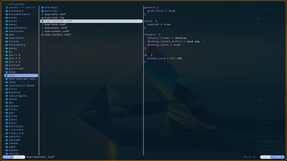Image resolution: width=287 pixels, height=161 pixels.
Task: Click the scroll percentage pill in status bar
Action: click(x=266, y=157)
